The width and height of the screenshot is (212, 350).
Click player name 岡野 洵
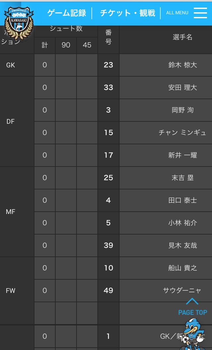click(183, 110)
